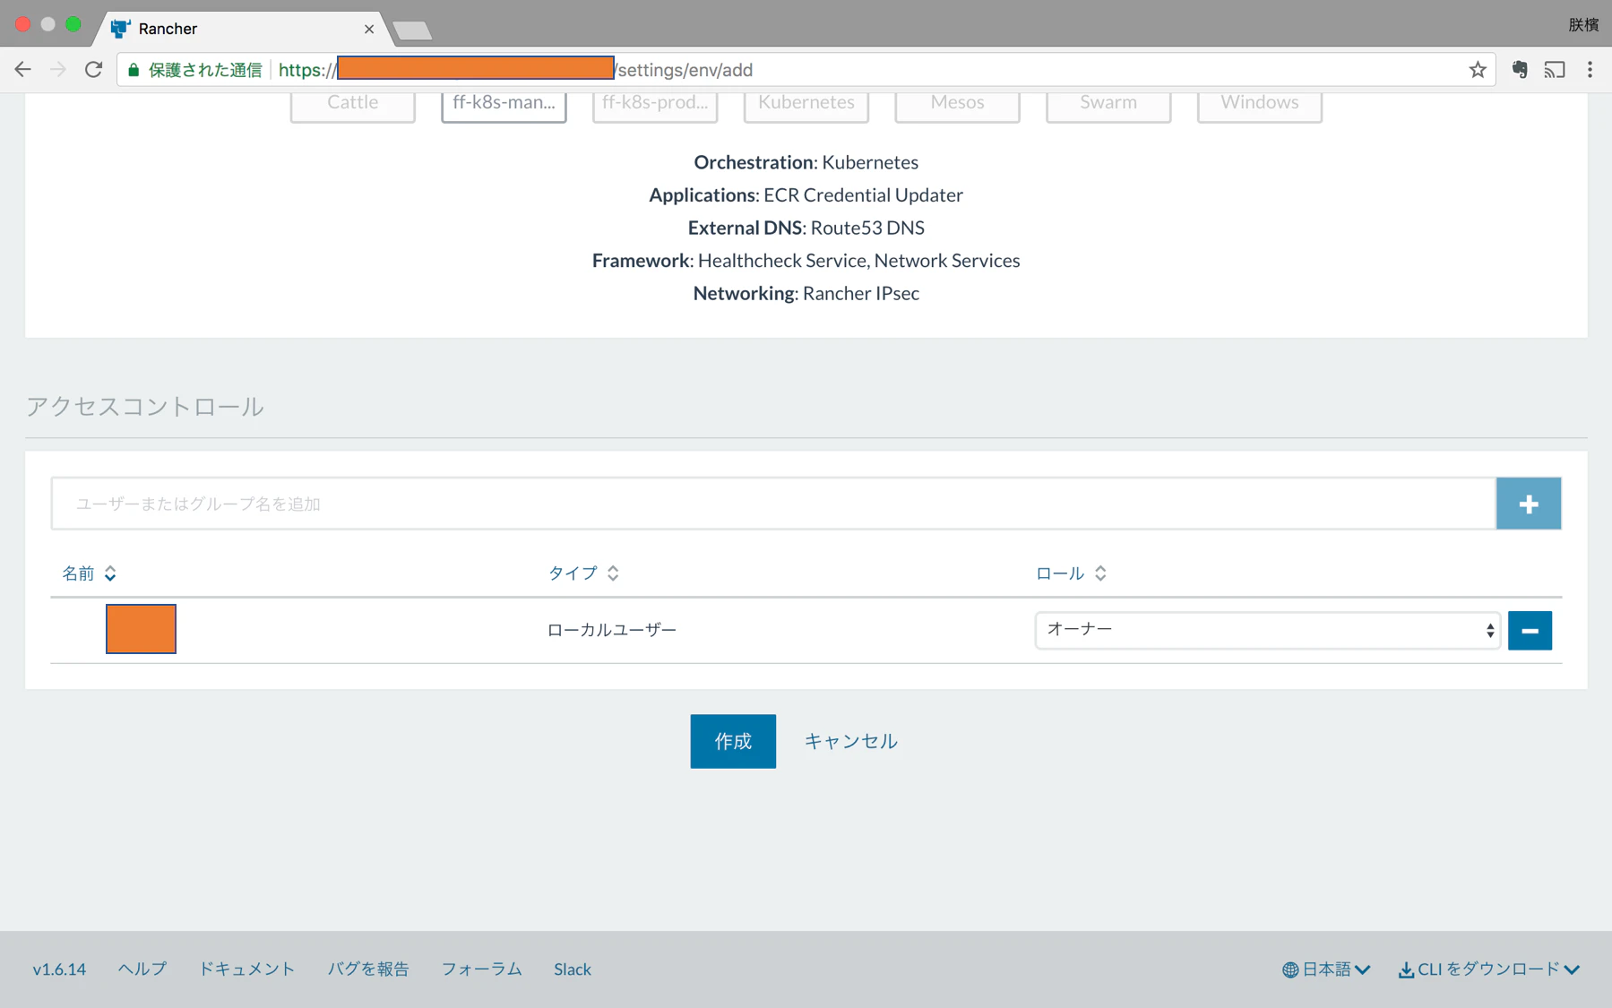Open Chrome three-dot menu
Screen dimensions: 1612x1008
1590,69
